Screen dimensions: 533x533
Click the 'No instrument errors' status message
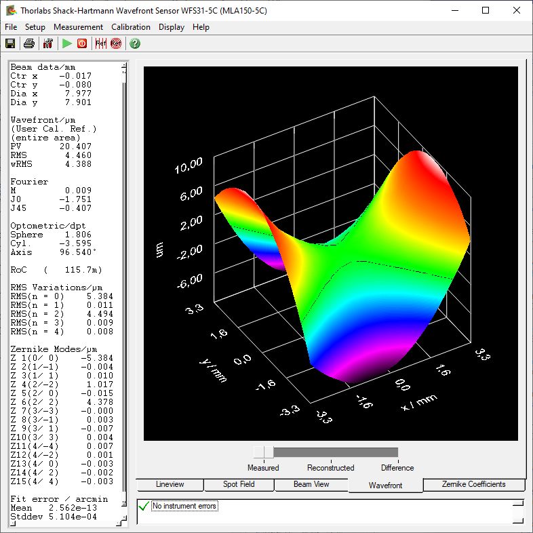184,506
